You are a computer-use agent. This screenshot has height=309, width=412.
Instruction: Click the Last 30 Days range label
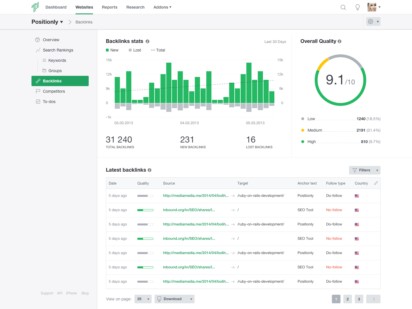pos(275,41)
